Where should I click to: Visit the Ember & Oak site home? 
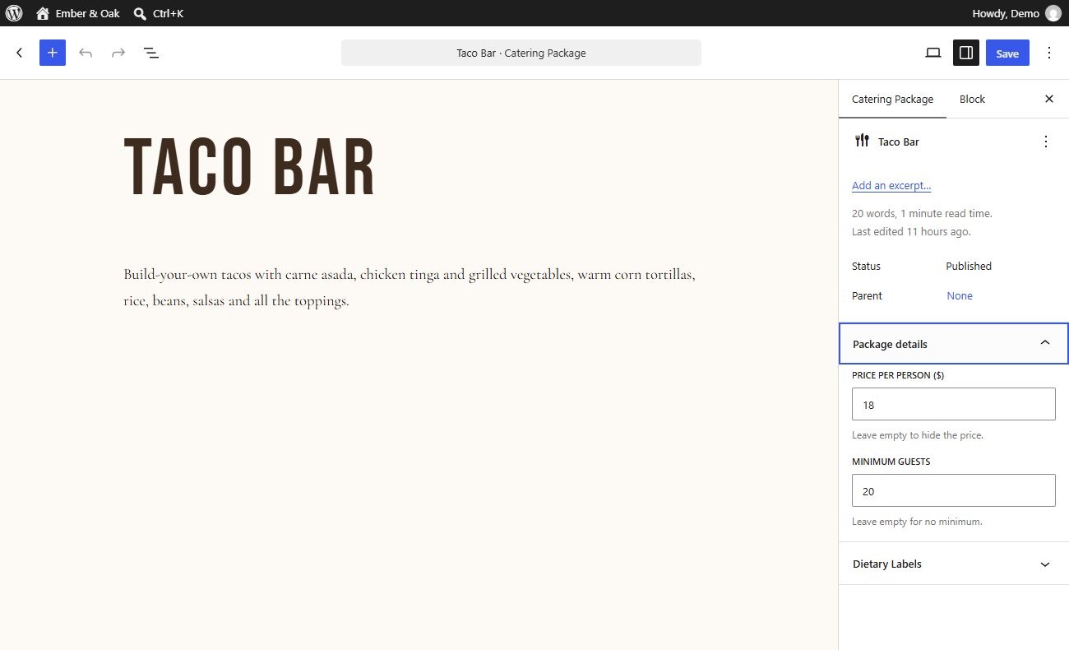pos(78,13)
